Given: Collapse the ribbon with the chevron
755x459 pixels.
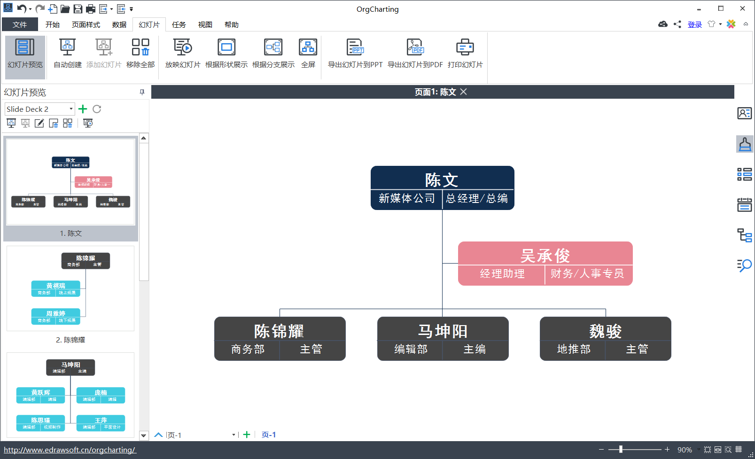Looking at the screenshot, I should pyautogui.click(x=746, y=24).
